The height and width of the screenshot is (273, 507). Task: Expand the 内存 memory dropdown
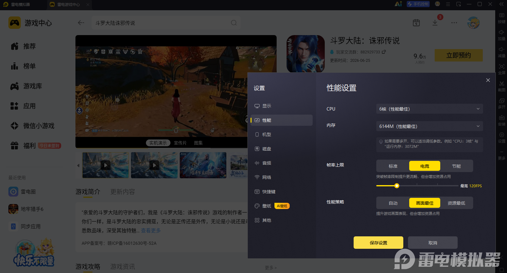click(430, 126)
